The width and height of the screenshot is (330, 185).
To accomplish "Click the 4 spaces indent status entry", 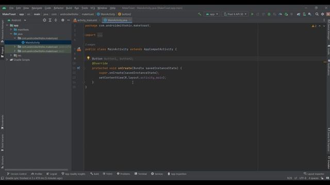I will tap(313, 178).
